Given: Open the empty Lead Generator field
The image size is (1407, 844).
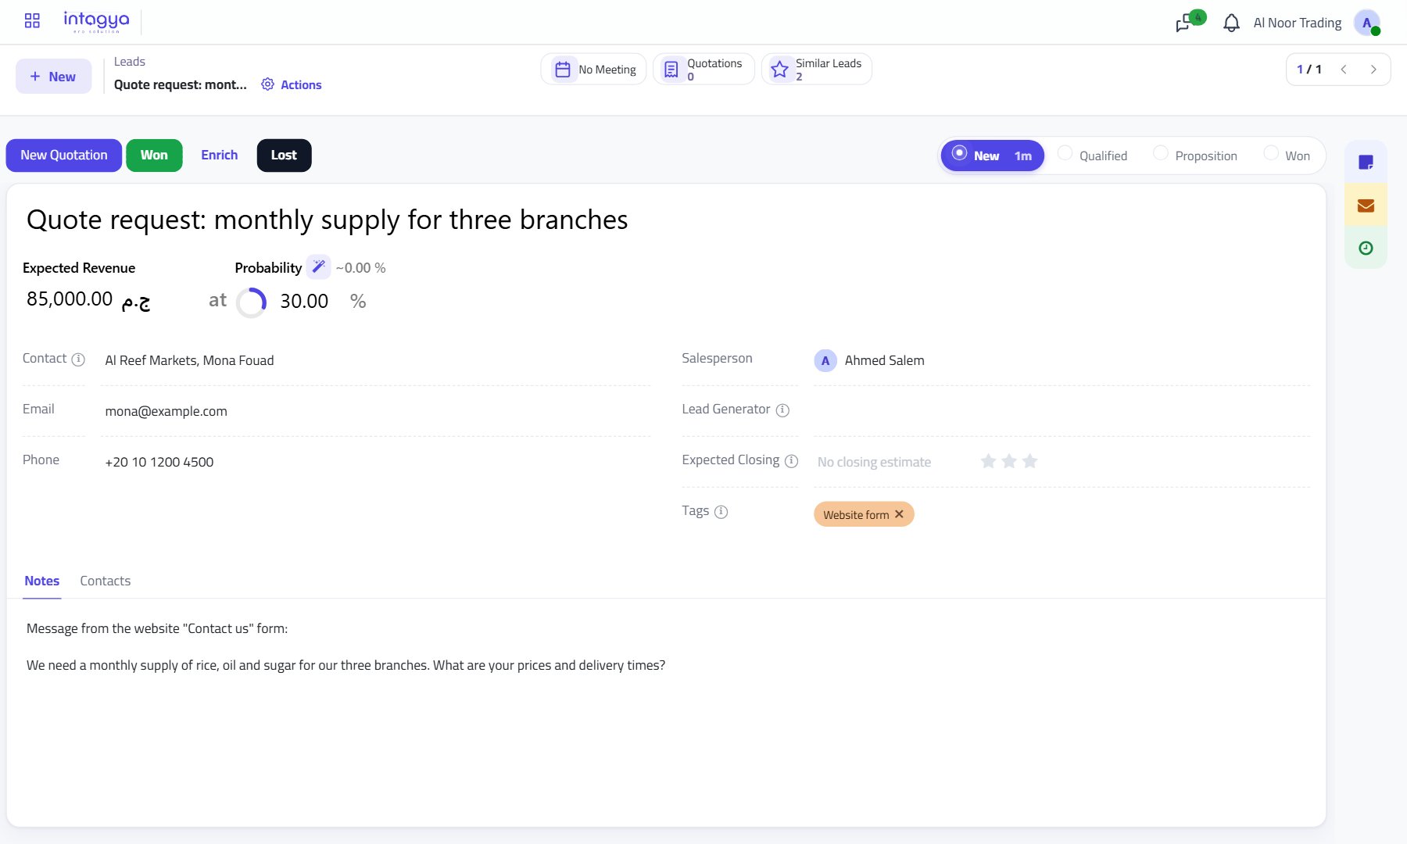Looking at the screenshot, I should coord(1062,410).
